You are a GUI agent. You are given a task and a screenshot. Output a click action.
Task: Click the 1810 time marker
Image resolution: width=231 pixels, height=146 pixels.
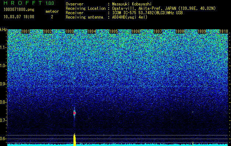pos(224,31)
